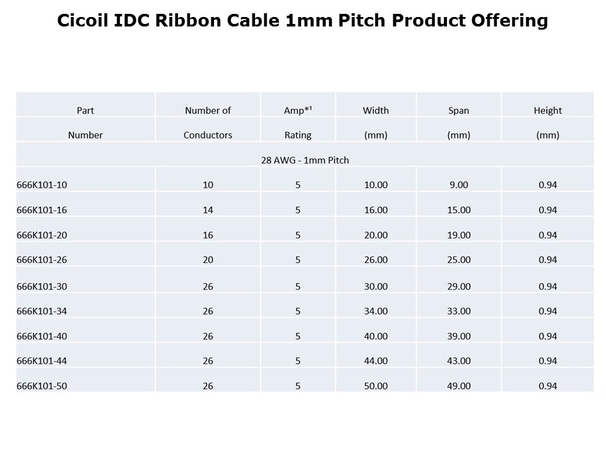The image size is (606, 454).
Task: Select part number 666K101-30 cell
Action: 42,286
